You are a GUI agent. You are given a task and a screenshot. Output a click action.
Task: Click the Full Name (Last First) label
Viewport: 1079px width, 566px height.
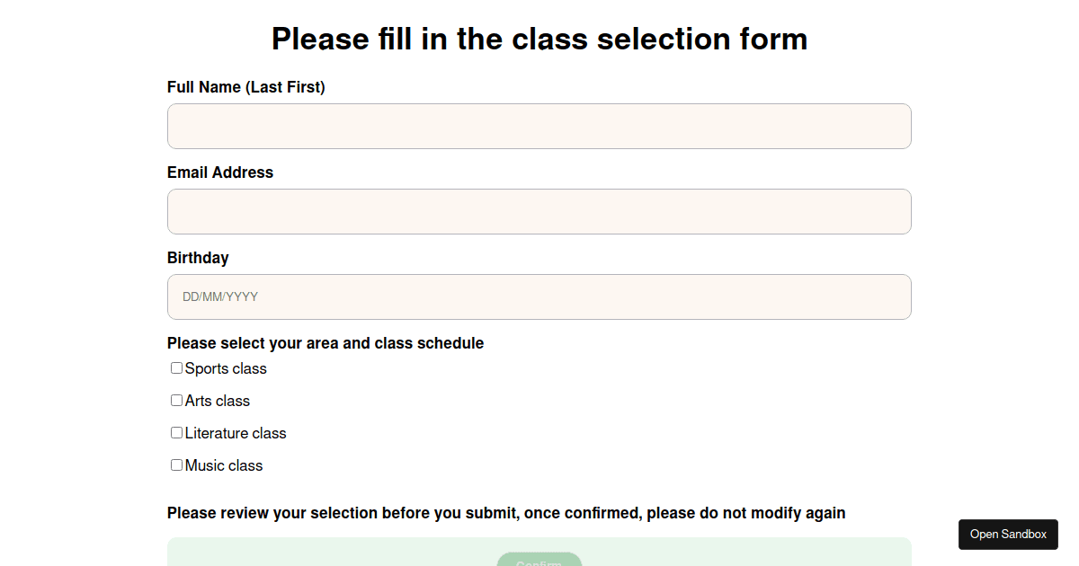pyautogui.click(x=245, y=87)
